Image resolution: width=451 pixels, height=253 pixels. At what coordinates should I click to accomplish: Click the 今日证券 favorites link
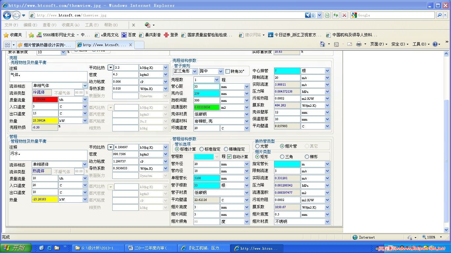(x=295, y=35)
